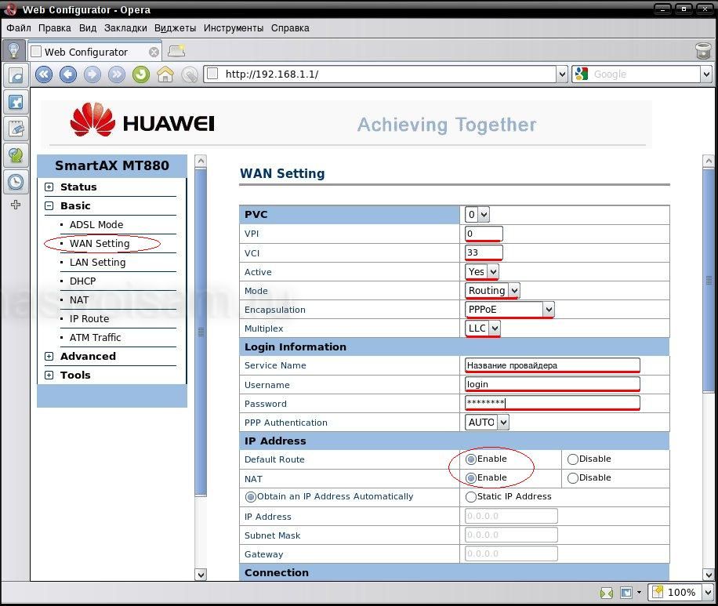718x606 pixels.
Task: Click the Username input field
Action: tap(552, 384)
